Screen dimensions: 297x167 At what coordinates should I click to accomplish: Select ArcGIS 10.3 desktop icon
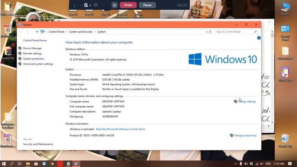point(8,53)
